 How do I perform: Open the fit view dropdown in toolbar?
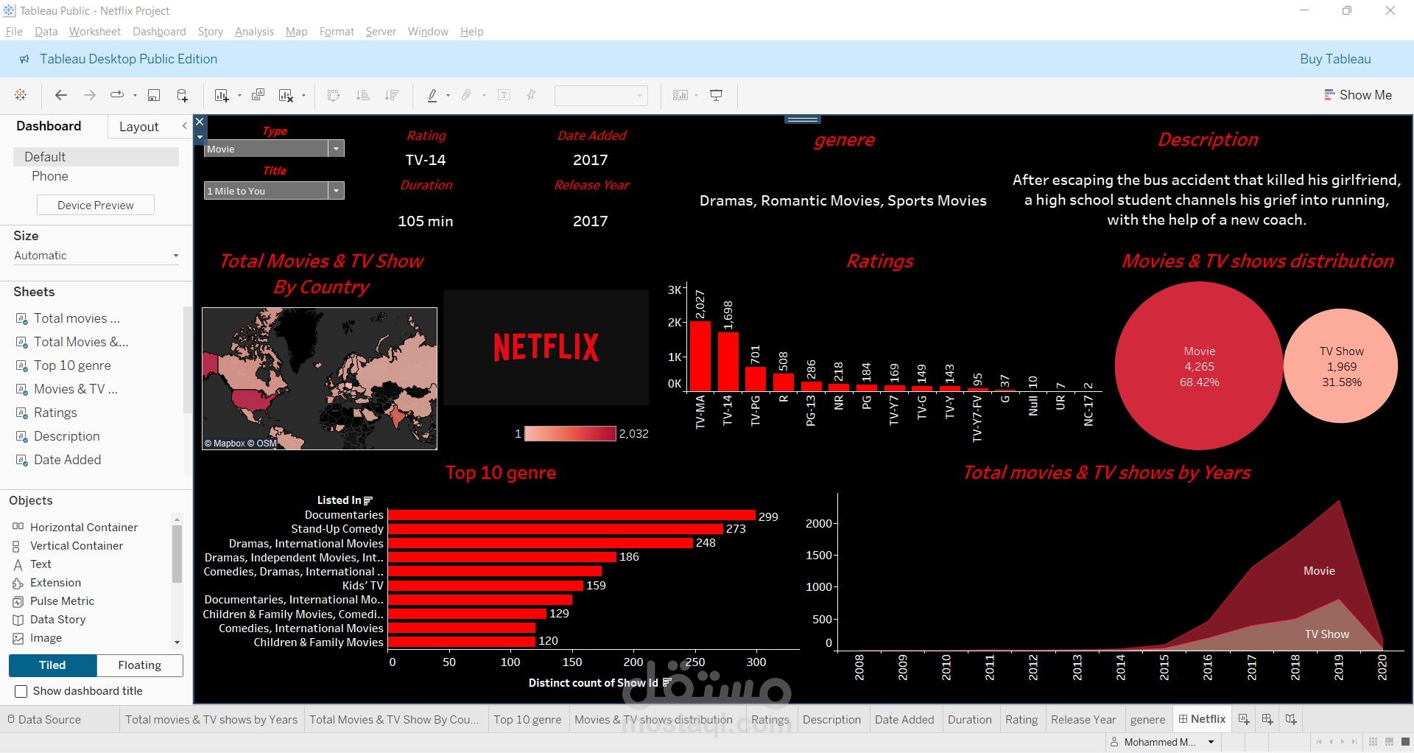click(x=601, y=95)
